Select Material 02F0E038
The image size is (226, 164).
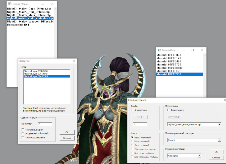[x=180, y=55]
